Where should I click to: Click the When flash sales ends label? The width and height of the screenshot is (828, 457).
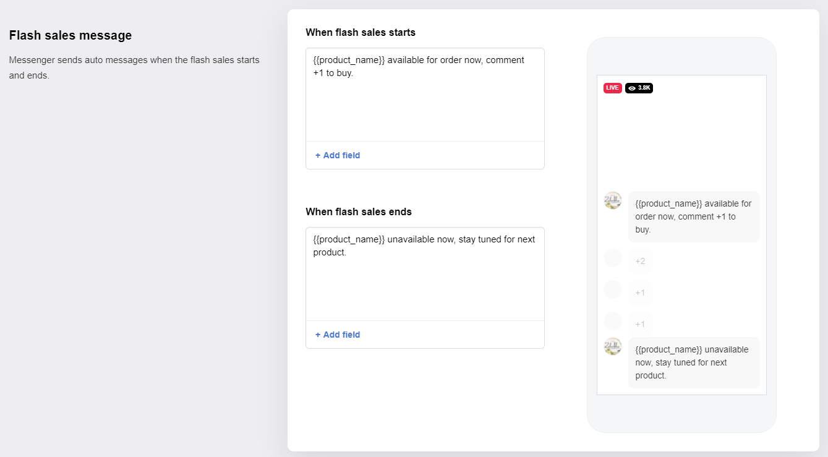359,211
